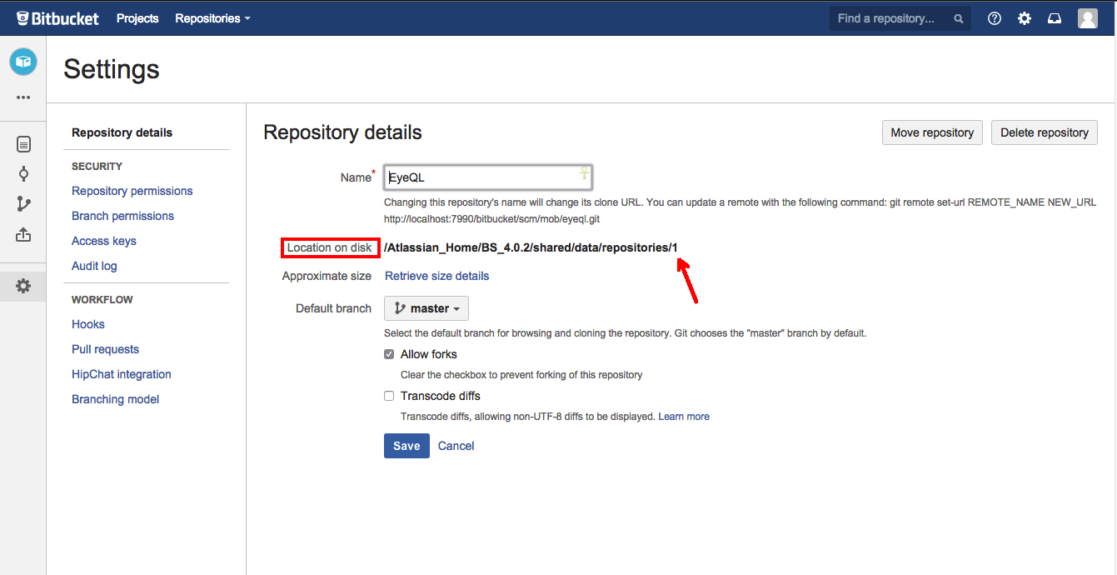Open Projects in the top navigation

point(137,18)
